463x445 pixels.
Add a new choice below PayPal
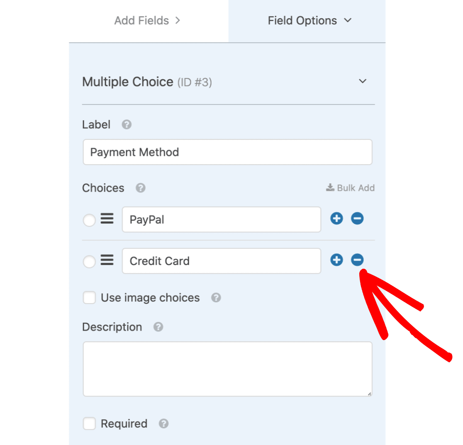tap(336, 219)
